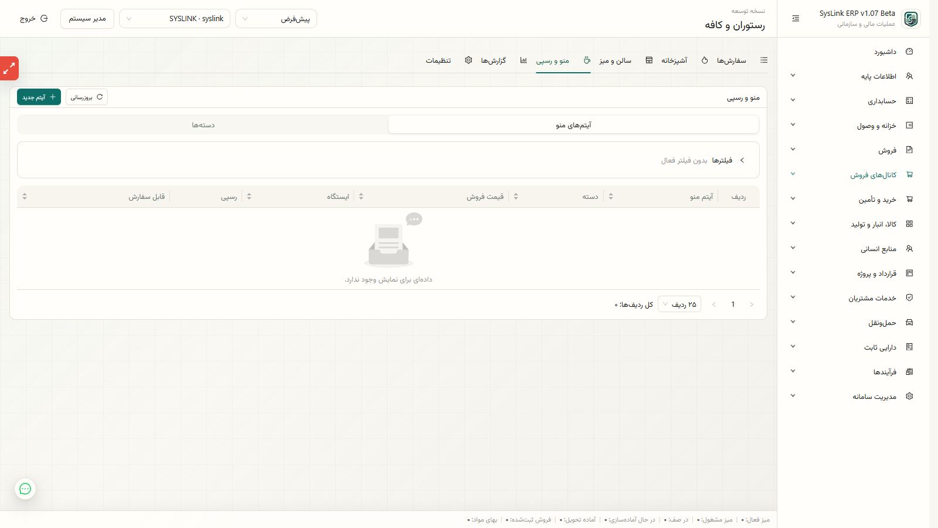Click the آماده تحویل status bar entry
Screen dimensions: 938x528
pos(577,520)
